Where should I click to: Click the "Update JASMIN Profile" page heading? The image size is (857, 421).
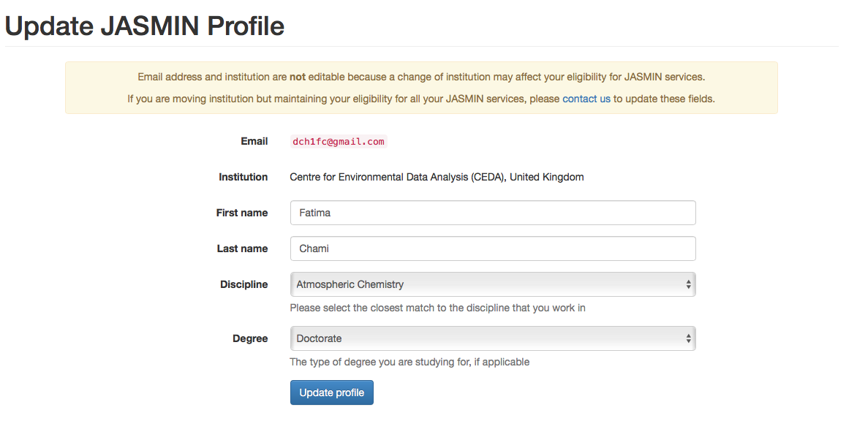tap(145, 26)
